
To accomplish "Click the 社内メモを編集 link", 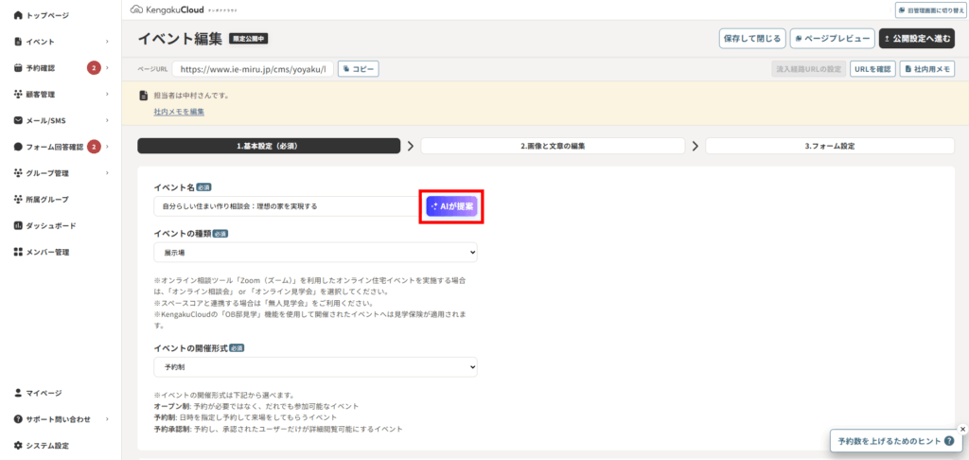I will click(179, 112).
